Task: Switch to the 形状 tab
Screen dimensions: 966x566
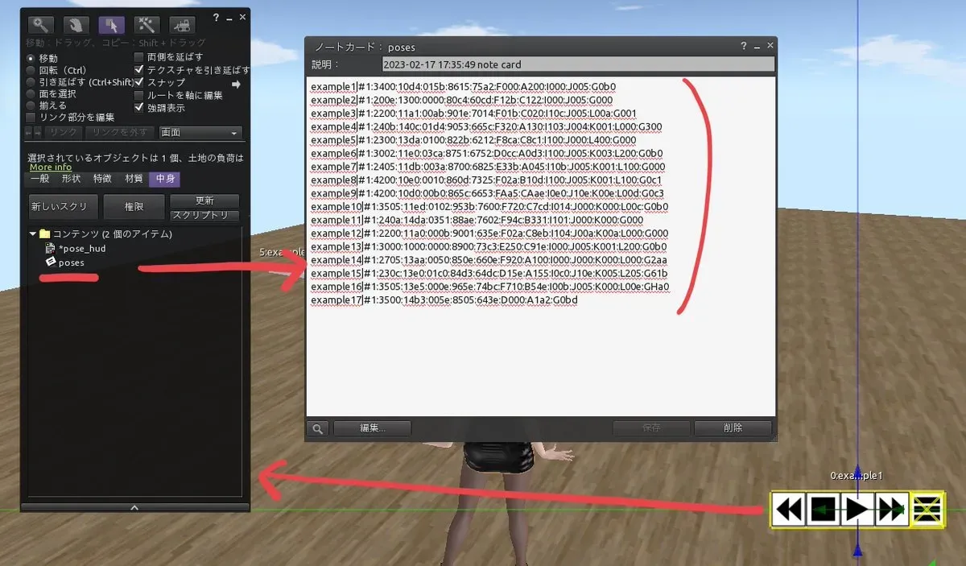Action: [71, 179]
